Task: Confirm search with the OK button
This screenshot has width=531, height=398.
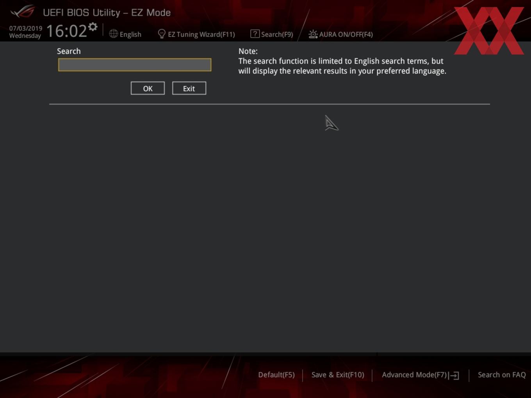Action: pos(148,88)
